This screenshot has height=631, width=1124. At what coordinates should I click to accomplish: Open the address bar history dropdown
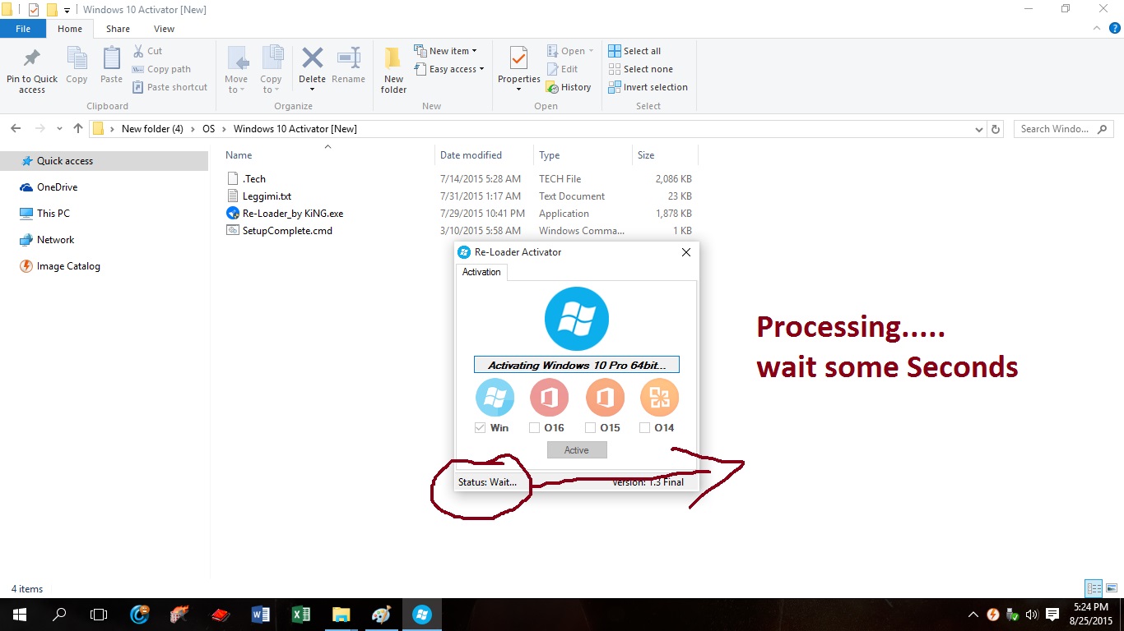pos(978,129)
